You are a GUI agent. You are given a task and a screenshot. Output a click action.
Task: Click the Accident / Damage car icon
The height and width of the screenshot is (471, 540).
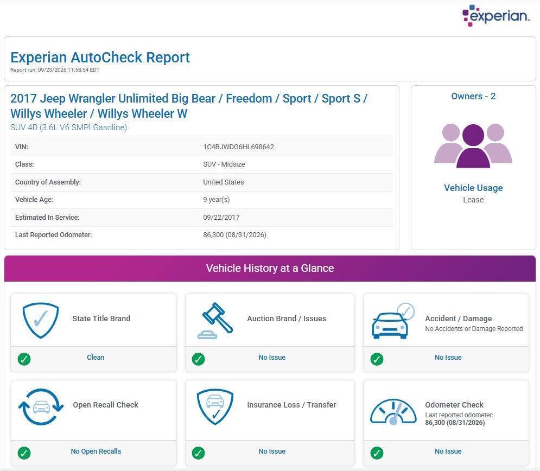click(x=393, y=321)
